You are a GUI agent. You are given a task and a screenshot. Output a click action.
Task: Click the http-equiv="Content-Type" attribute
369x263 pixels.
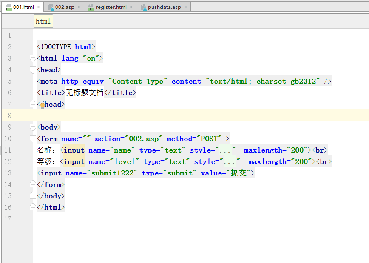click(114, 81)
